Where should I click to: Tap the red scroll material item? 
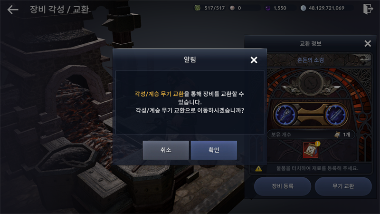click(311, 150)
